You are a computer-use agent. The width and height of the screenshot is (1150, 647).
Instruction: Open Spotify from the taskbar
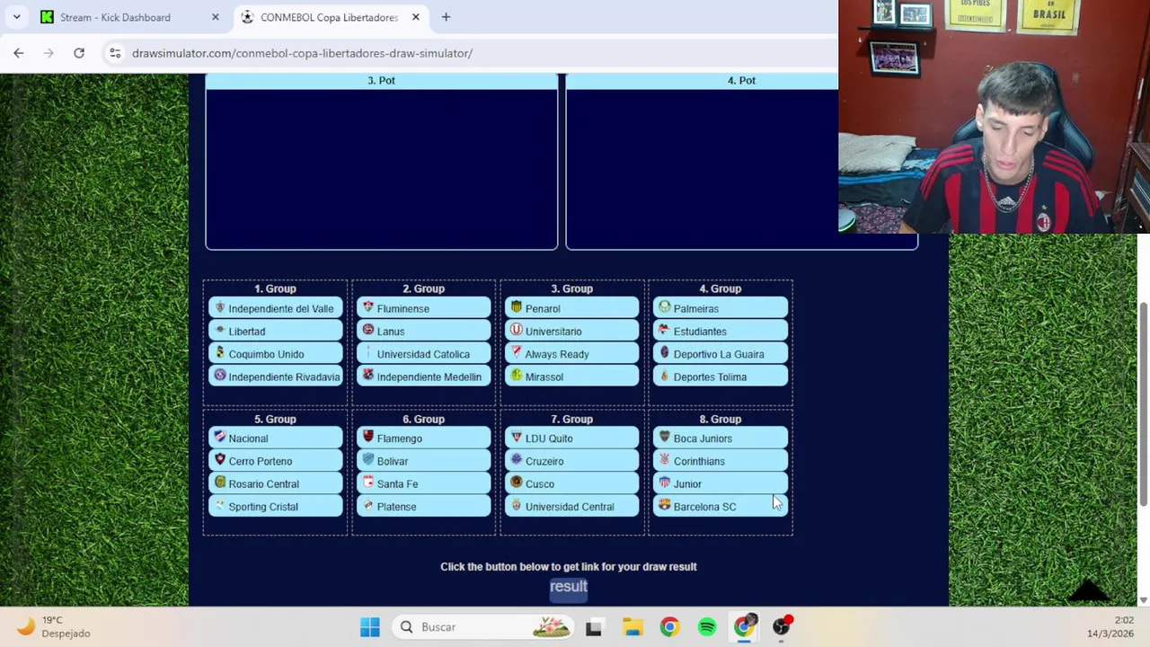[707, 626]
